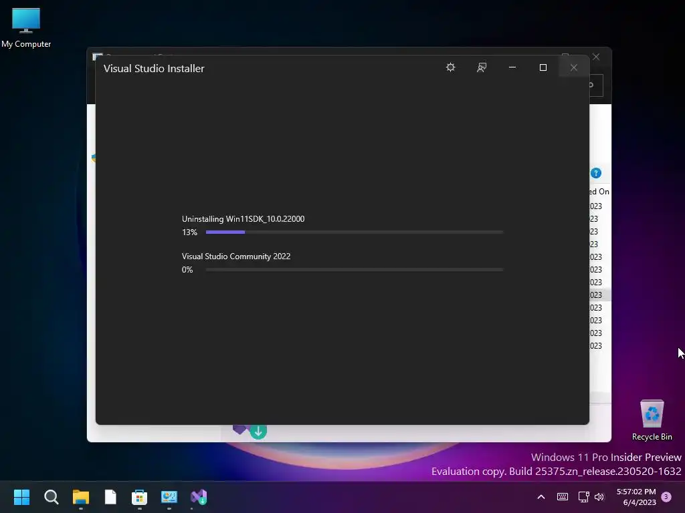Select the 0% progress value

pos(187,270)
